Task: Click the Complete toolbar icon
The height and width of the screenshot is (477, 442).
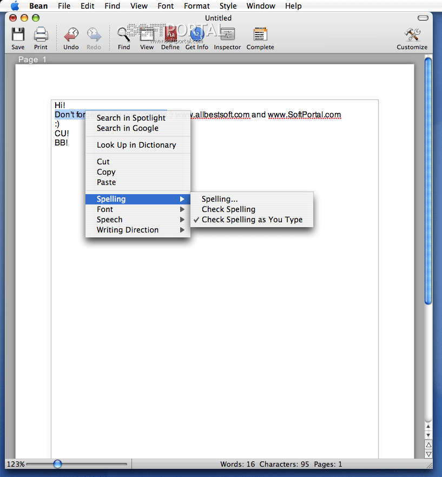Action: (260, 34)
